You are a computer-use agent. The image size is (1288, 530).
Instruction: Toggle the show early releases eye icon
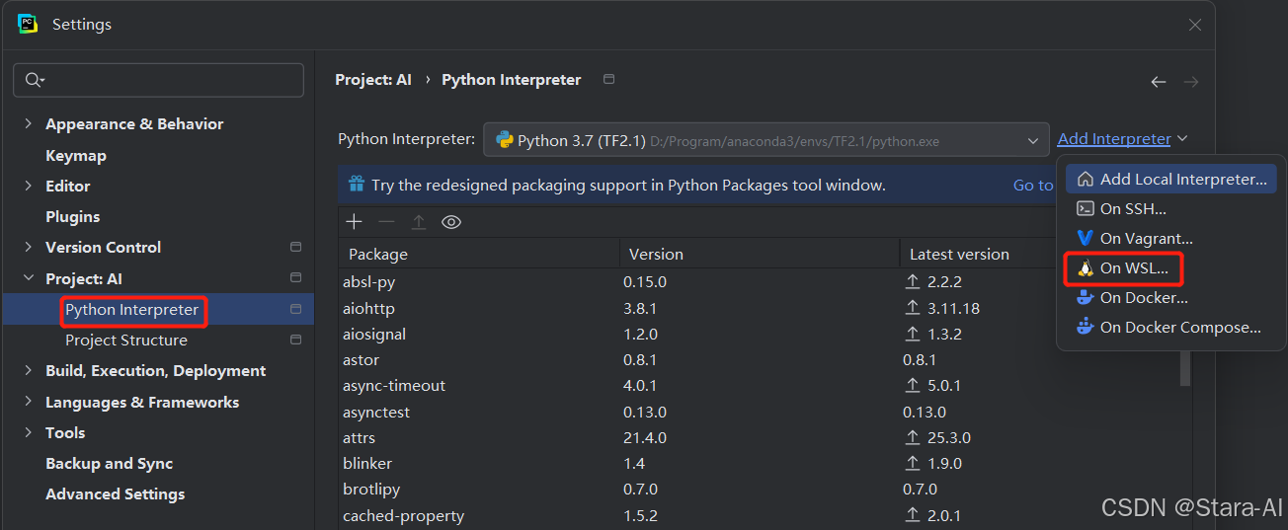pyautogui.click(x=451, y=222)
